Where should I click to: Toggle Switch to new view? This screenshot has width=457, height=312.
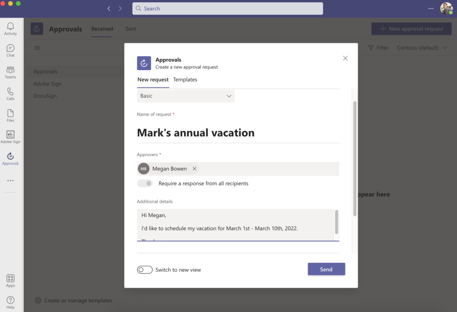click(145, 270)
